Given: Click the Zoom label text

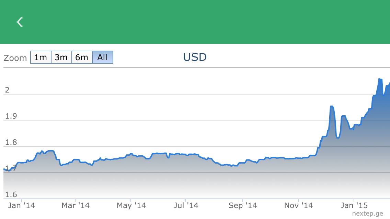Looking at the screenshot, I should pyautogui.click(x=15, y=58).
